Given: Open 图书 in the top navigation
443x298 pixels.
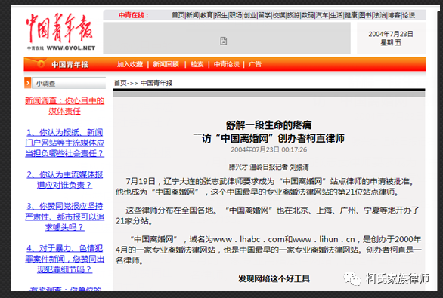Looking at the screenshot, I should (x=365, y=15).
